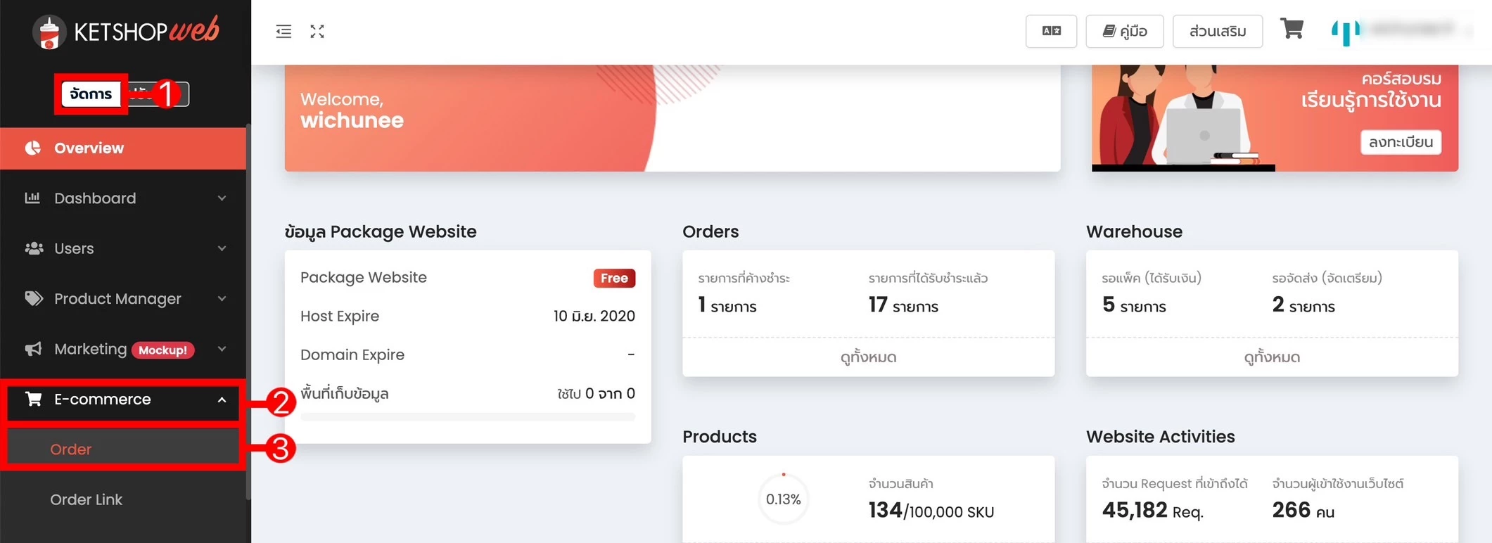Click ดูทั้งหมด under the Orders card
The width and height of the screenshot is (1492, 543).
[x=868, y=357]
